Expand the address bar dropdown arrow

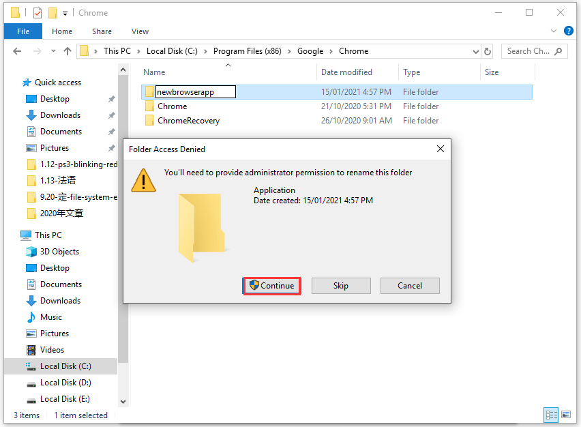pos(474,50)
